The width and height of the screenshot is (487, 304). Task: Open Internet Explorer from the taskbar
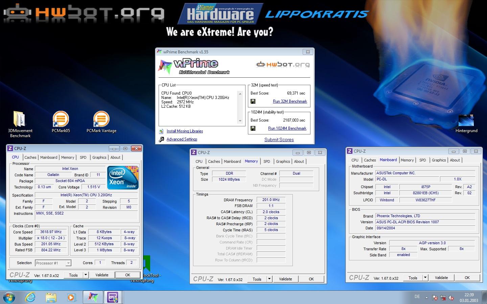[30, 297]
